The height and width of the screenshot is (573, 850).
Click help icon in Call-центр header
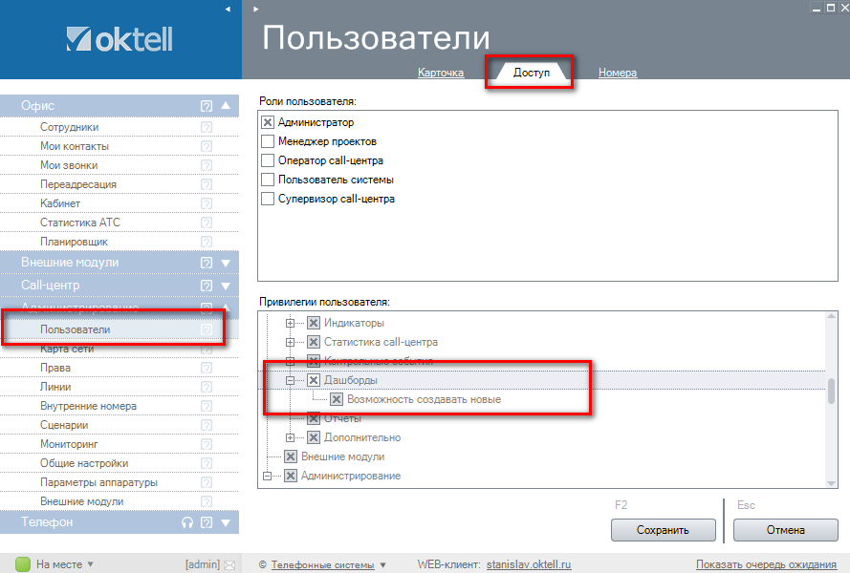pos(206,286)
